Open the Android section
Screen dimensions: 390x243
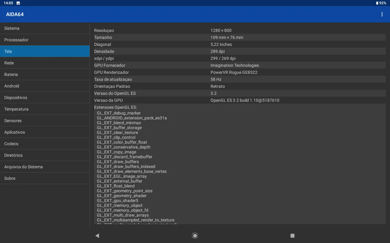(45, 86)
